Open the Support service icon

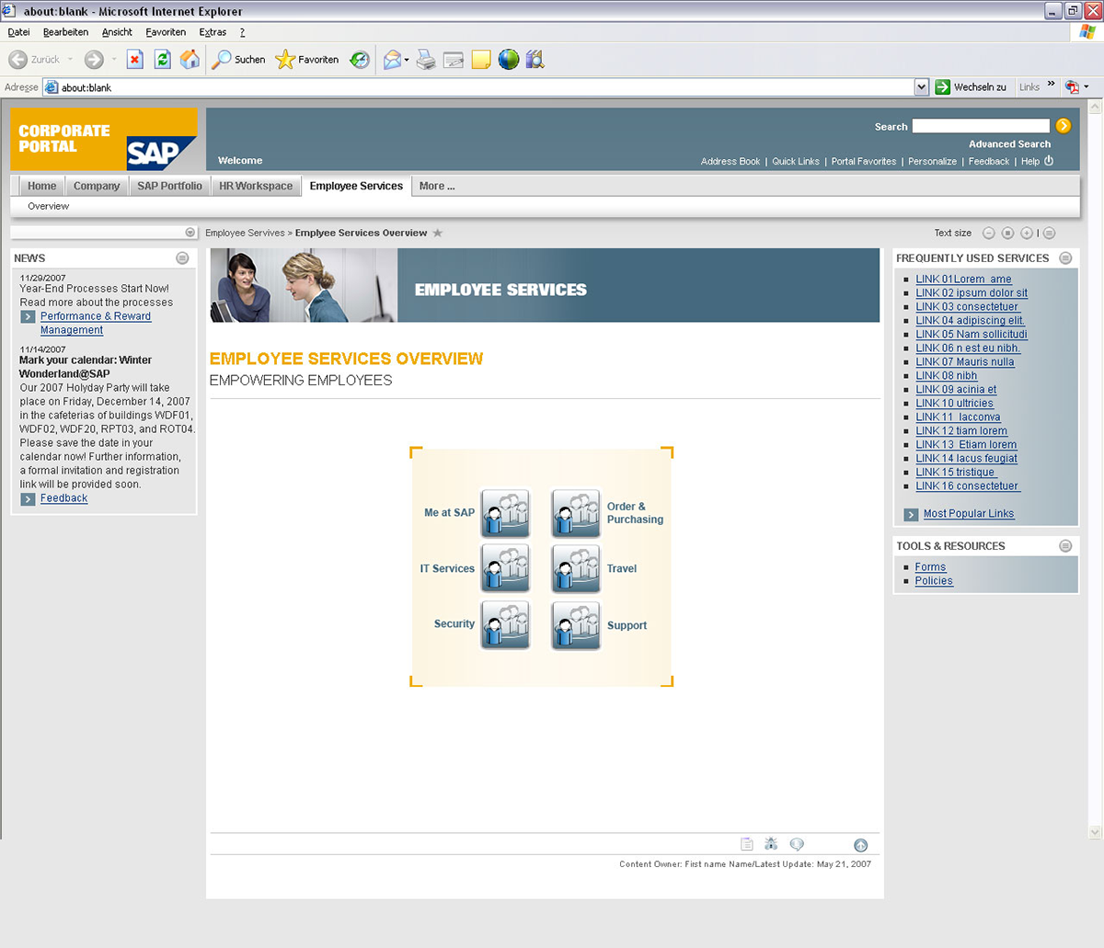576,625
